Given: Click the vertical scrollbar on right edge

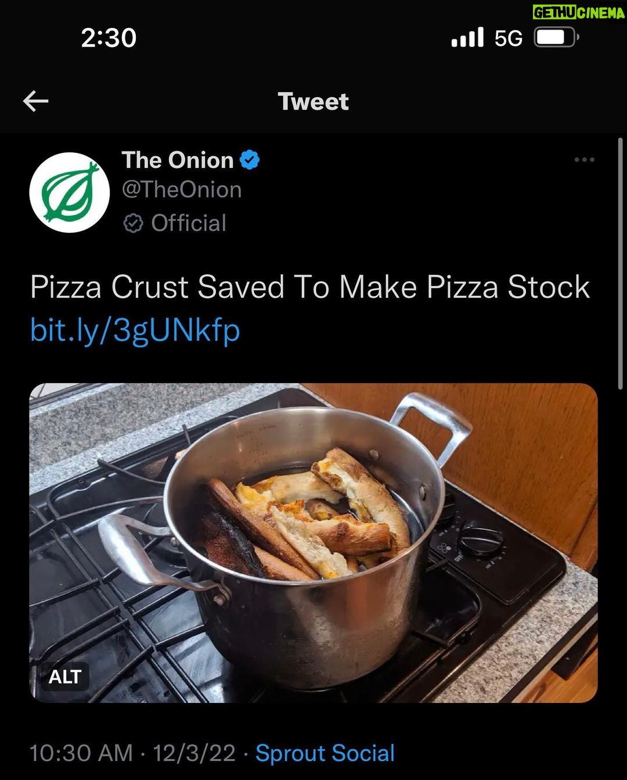Looking at the screenshot, I should click(621, 263).
